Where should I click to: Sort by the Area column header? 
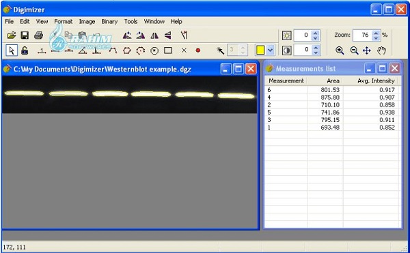pyautogui.click(x=325, y=81)
